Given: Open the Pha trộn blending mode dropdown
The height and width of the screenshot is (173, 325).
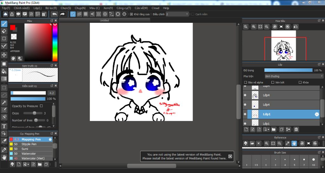Looking at the screenshot, I should (x=294, y=76).
